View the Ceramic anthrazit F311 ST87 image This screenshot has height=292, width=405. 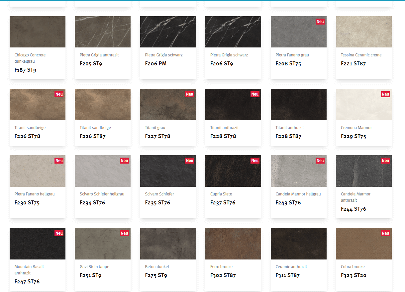(x=299, y=244)
